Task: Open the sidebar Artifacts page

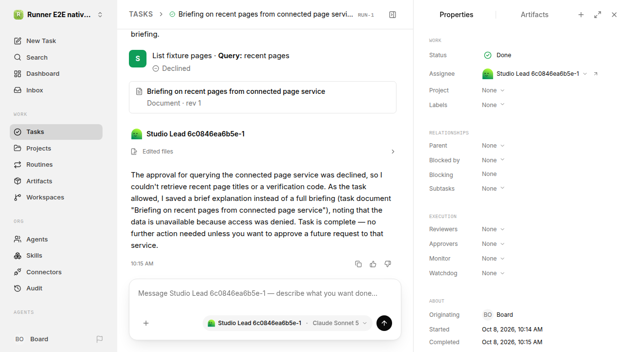Action: [56, 181]
